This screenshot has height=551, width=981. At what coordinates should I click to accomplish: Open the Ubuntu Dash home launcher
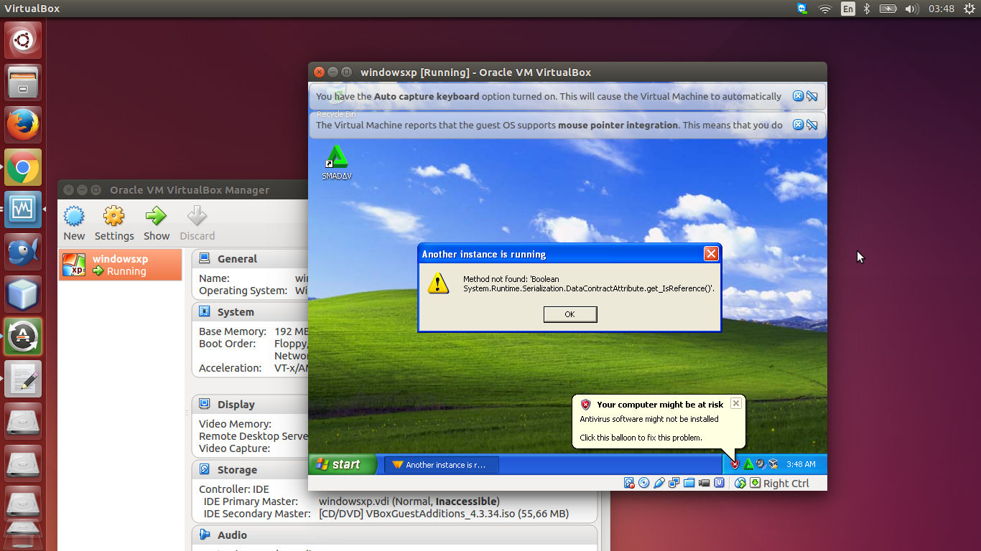(23, 40)
